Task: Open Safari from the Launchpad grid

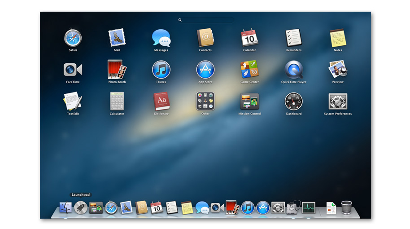Action: [x=73, y=38]
